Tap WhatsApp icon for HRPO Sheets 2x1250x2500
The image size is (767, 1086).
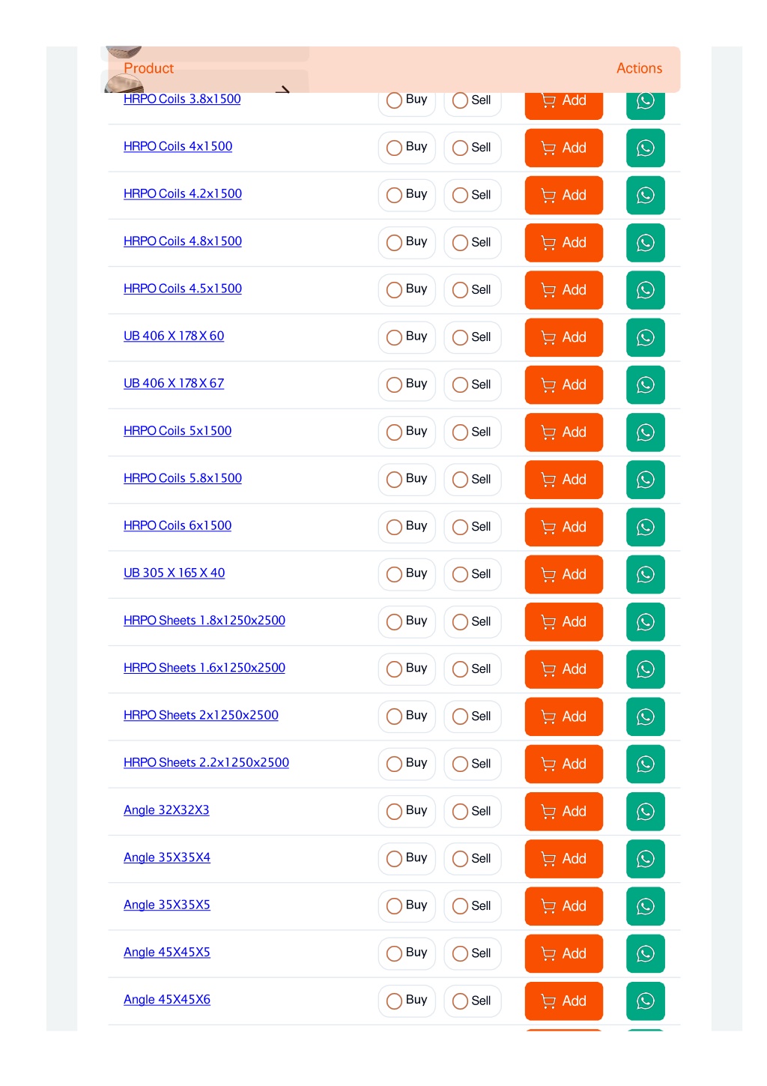645,717
